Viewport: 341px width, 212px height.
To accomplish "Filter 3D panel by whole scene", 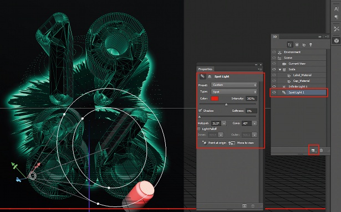I will tap(289, 45).
